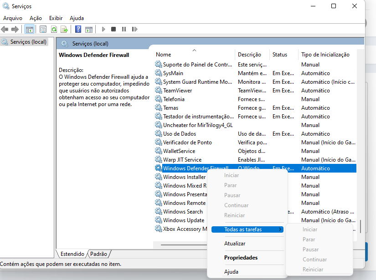
Task: Select the Windows Mixed R service row
Action: [181, 186]
